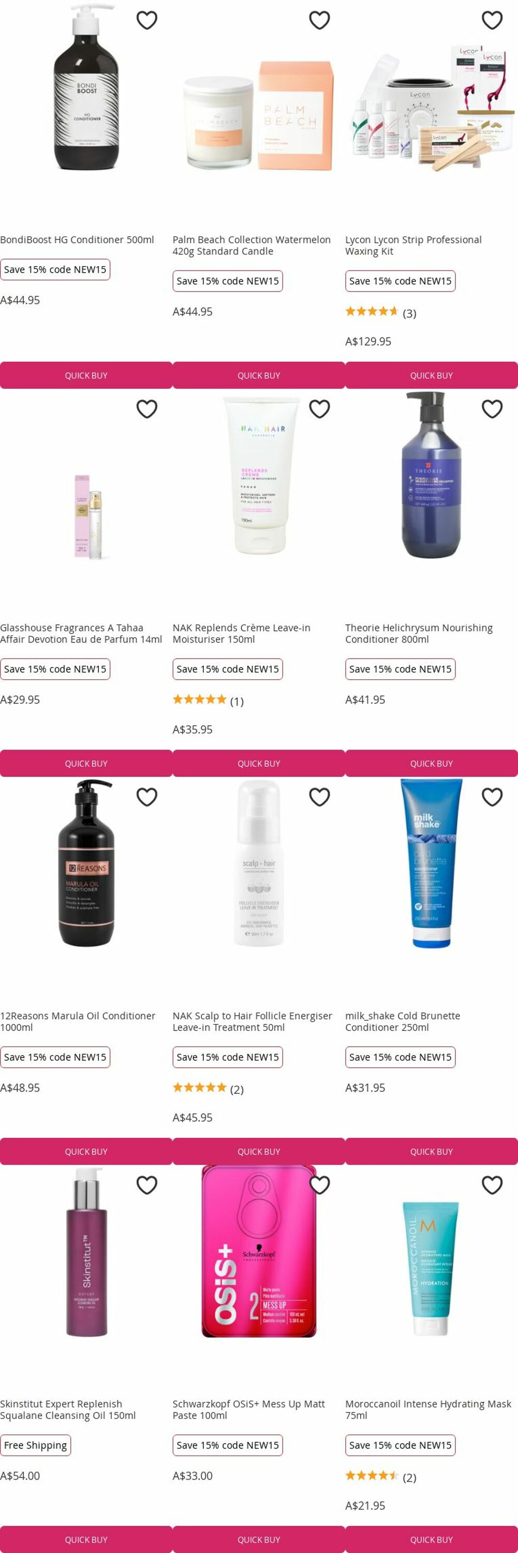Image resolution: width=518 pixels, height=1553 pixels.
Task: Save NAK Replends Crème to wishlist
Action: [x=319, y=409]
